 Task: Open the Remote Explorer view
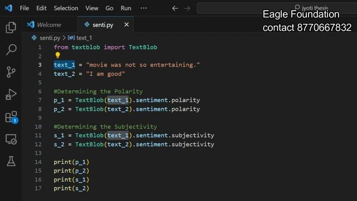[x=11, y=139]
